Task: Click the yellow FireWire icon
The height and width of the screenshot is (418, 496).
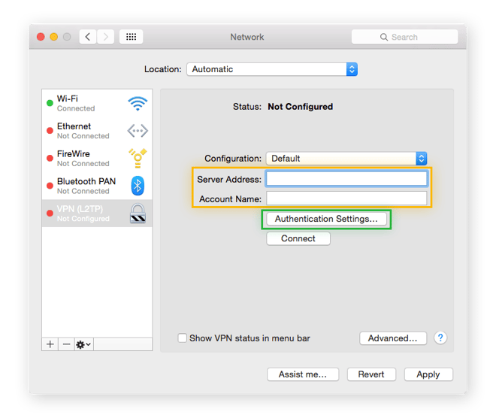Action: [x=138, y=158]
